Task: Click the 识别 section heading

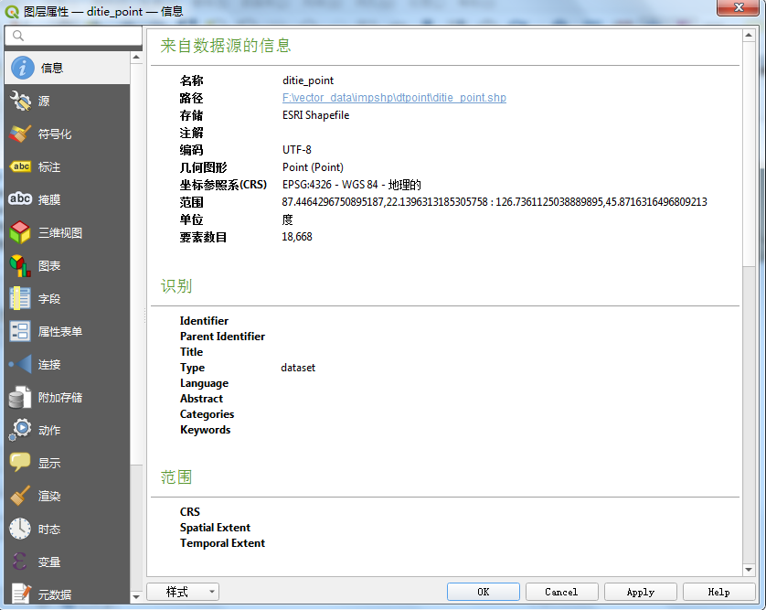Action: point(176,286)
